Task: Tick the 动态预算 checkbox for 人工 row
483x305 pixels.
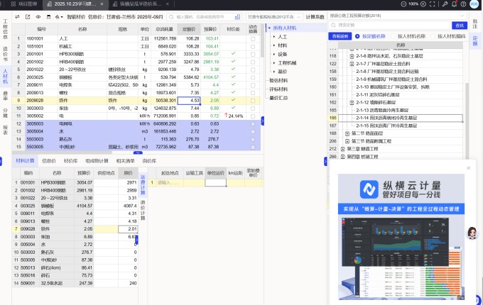Action: pos(253,38)
